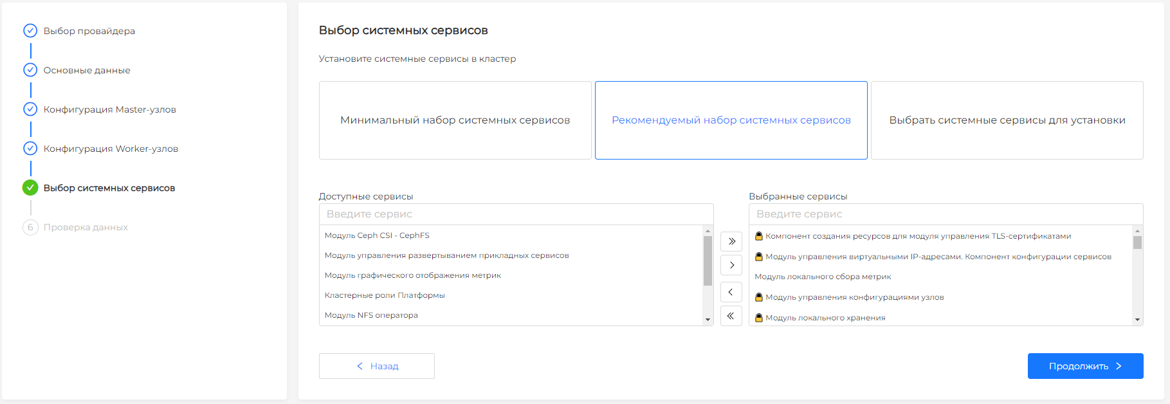The height and width of the screenshot is (404, 1170).
Task: Click move all left double-chevron button
Action: pyautogui.click(x=731, y=316)
